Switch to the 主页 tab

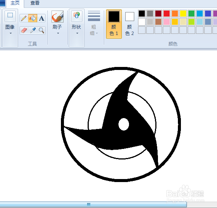[x=15, y=3]
